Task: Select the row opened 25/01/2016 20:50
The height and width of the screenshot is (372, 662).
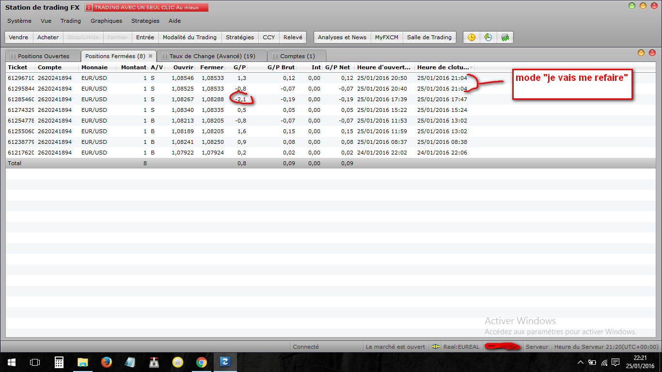Action: (x=331, y=78)
